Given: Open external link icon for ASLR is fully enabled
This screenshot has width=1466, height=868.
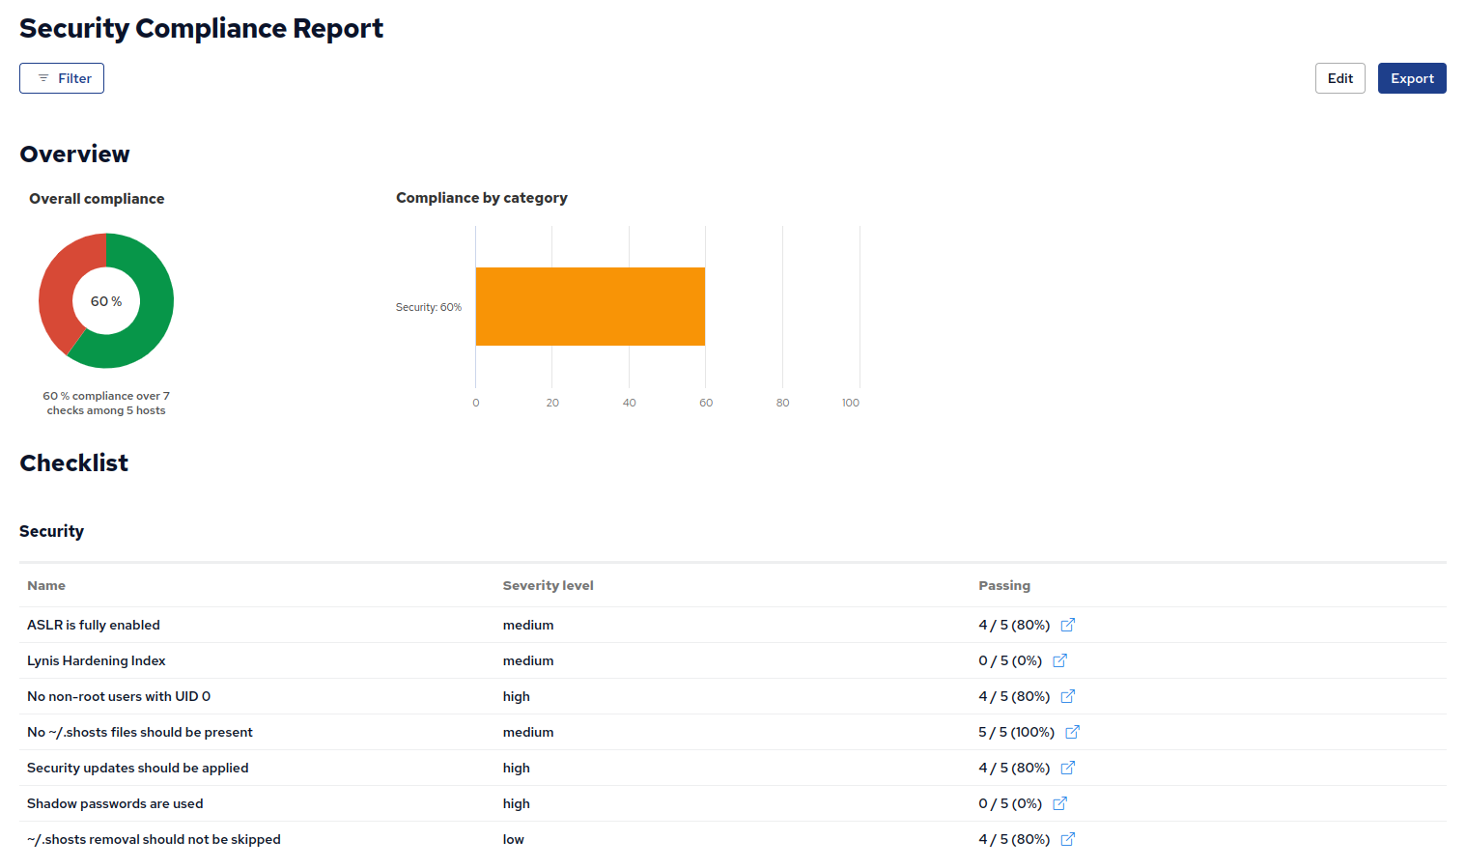Looking at the screenshot, I should tap(1067, 625).
